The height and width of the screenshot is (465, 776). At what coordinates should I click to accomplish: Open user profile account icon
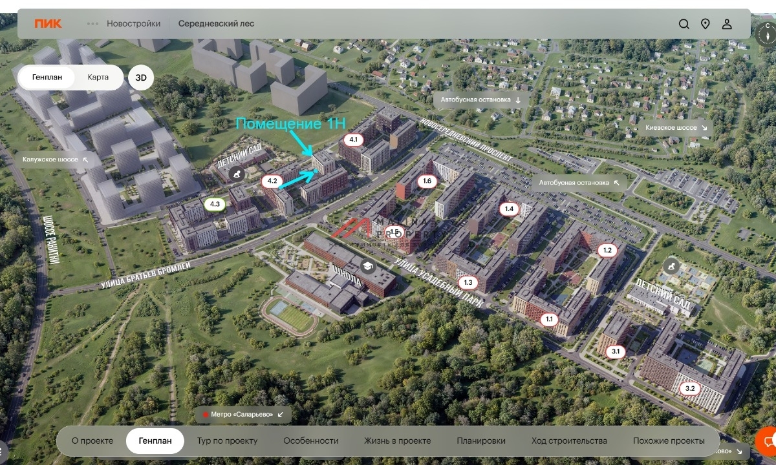pyautogui.click(x=727, y=24)
